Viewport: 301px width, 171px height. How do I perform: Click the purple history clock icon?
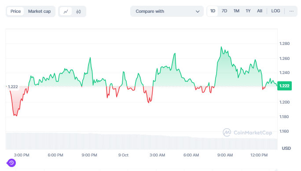point(11,163)
